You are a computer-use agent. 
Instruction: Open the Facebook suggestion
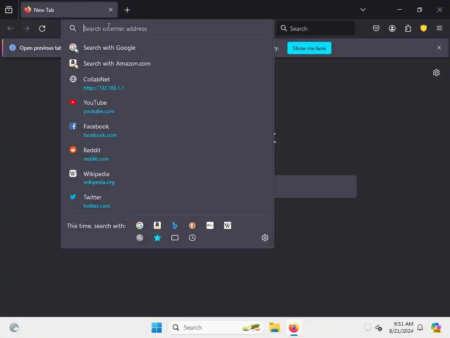point(167,130)
